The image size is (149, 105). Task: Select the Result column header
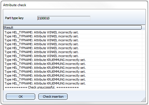[73, 28]
